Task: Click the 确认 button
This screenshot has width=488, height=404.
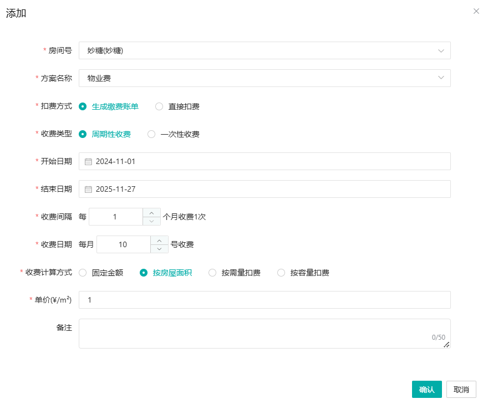Action: [426, 390]
